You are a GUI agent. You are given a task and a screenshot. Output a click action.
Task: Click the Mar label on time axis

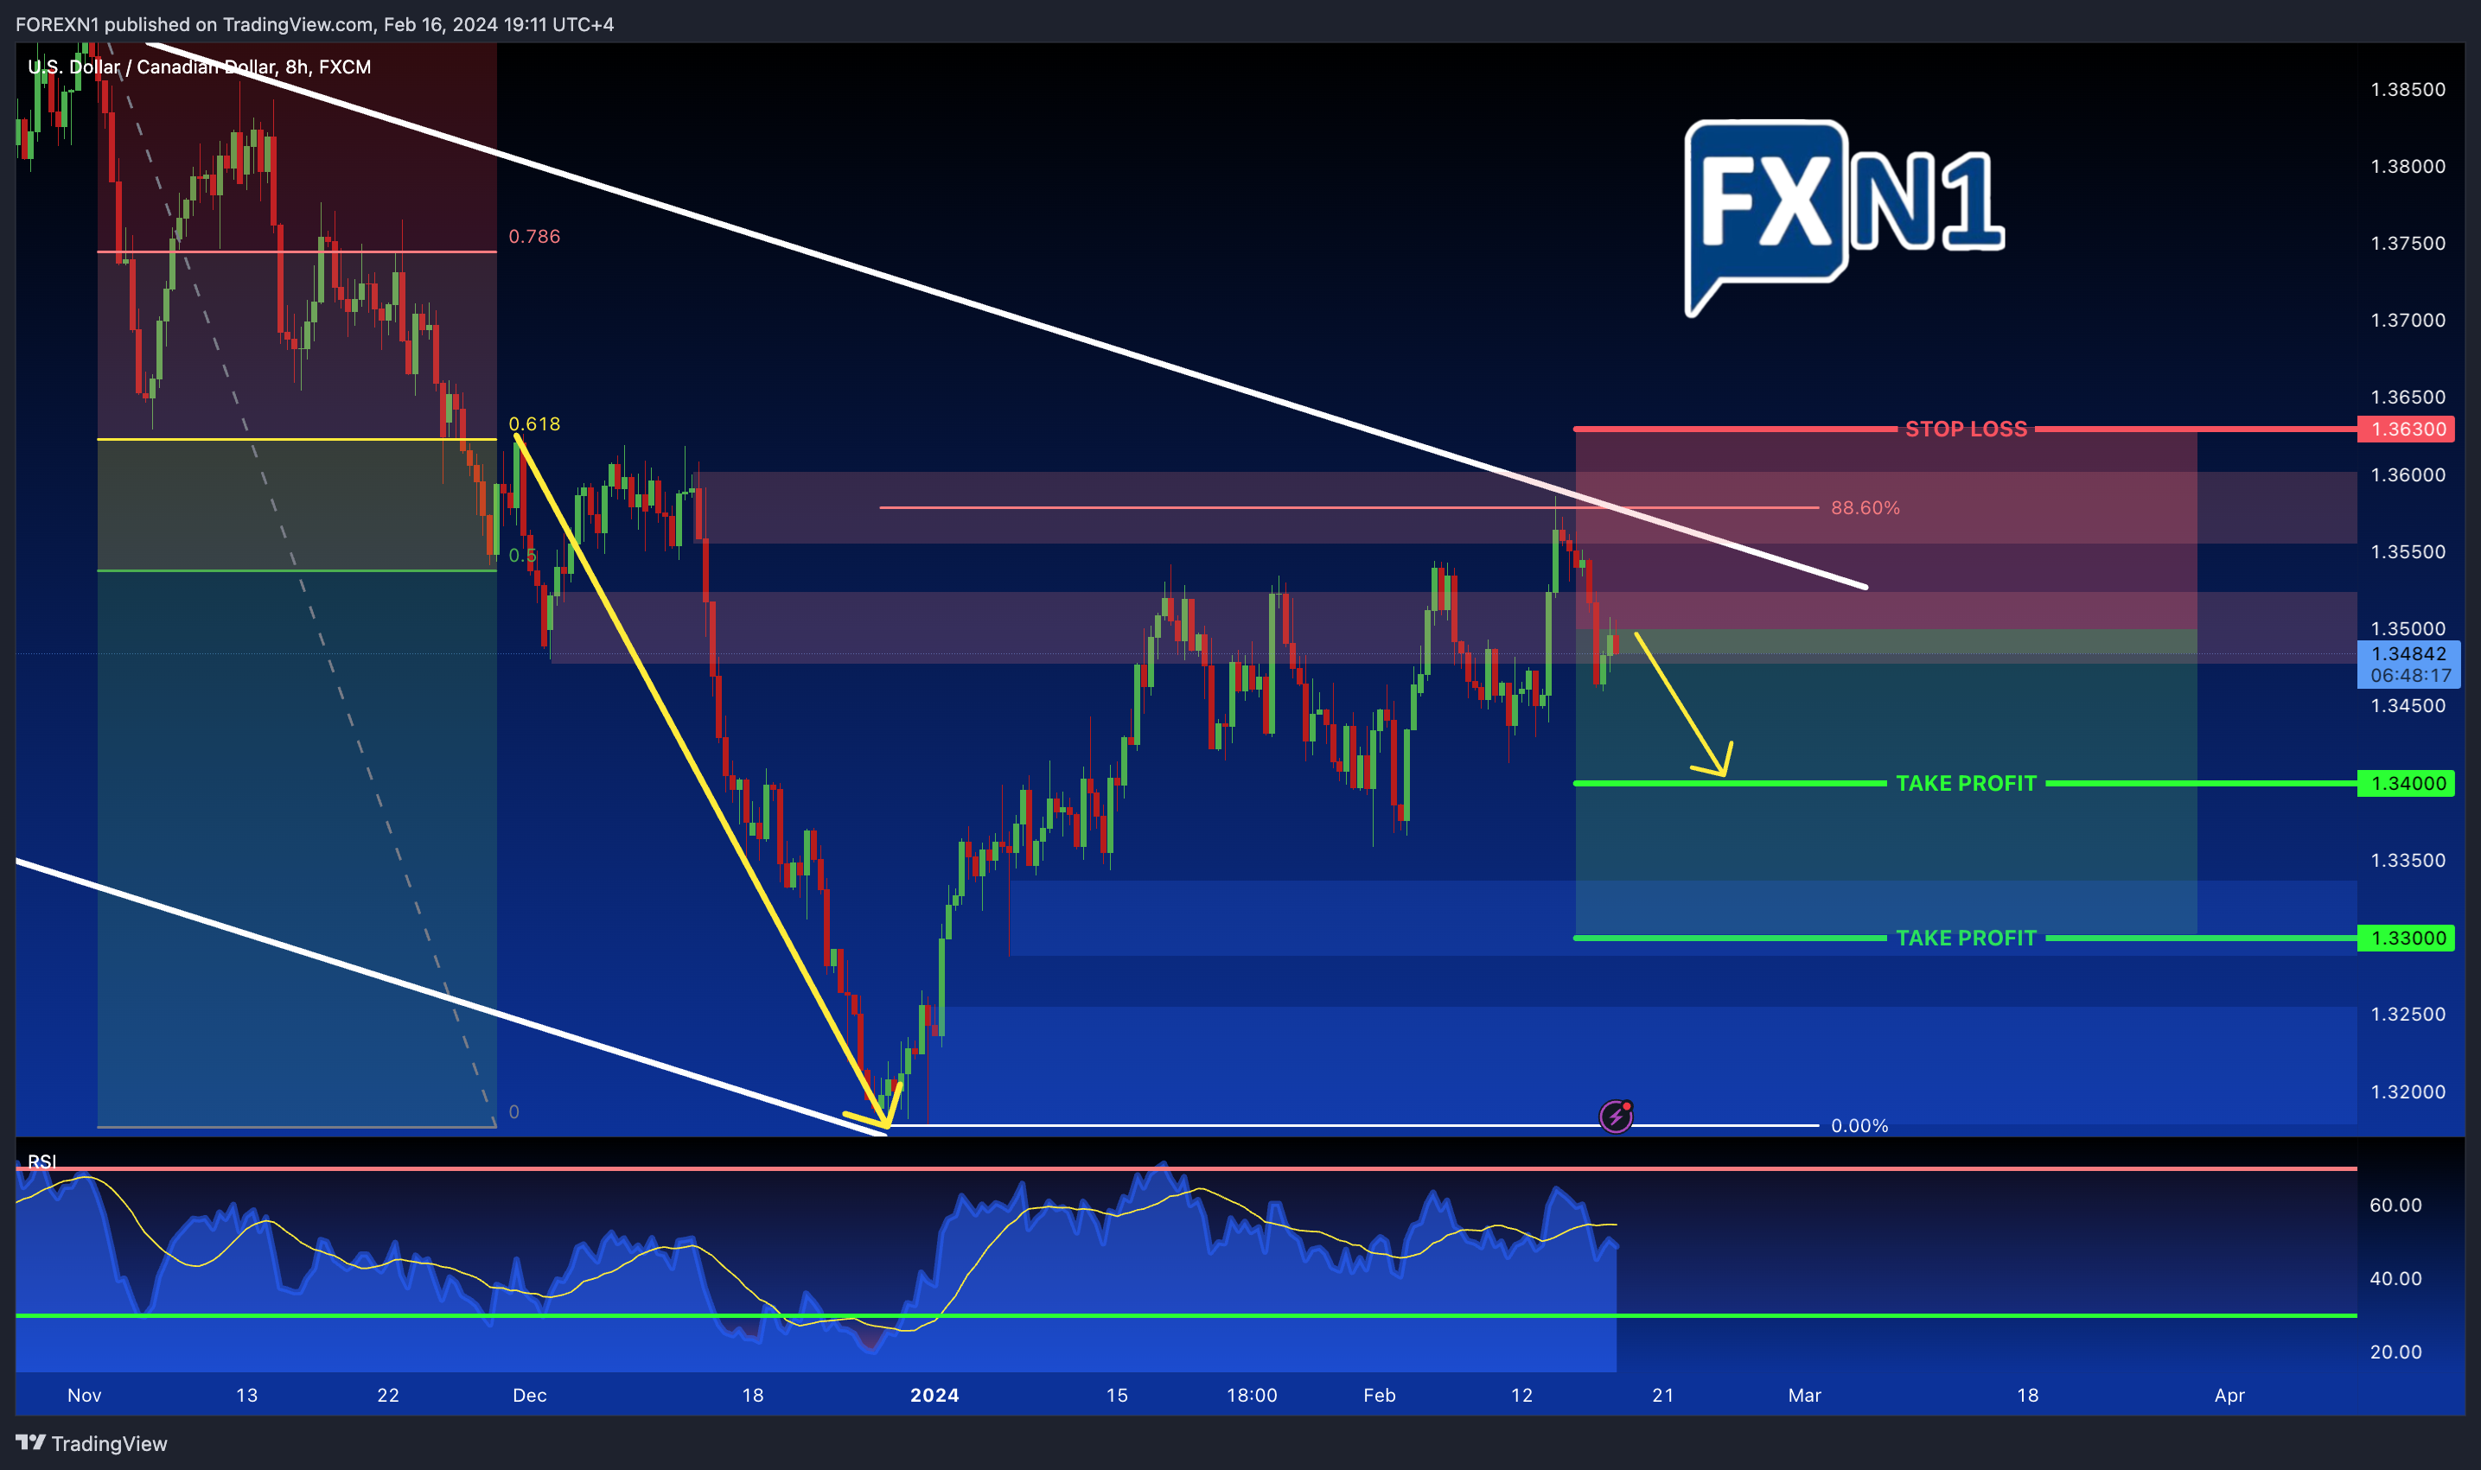[x=1804, y=1395]
